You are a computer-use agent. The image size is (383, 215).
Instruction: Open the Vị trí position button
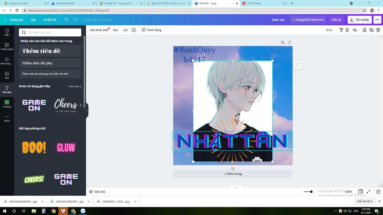(329, 30)
